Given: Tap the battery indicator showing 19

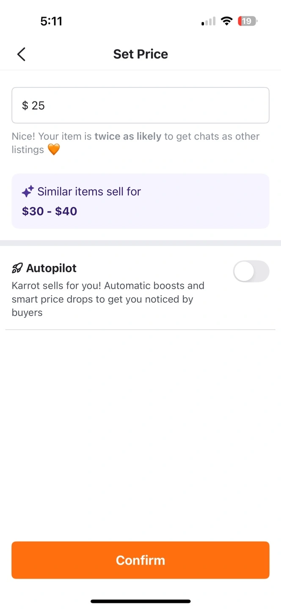Looking at the screenshot, I should coord(248,21).
